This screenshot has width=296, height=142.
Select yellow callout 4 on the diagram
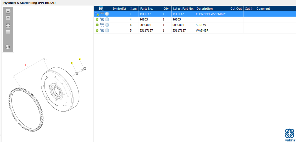pyautogui.click(x=80, y=60)
